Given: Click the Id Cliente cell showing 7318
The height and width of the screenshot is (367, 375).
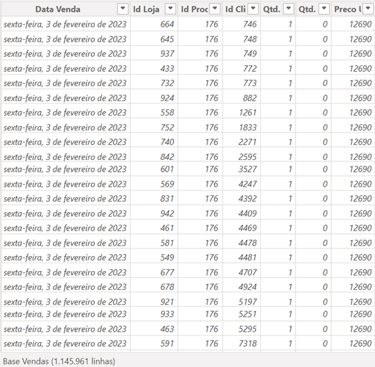Looking at the screenshot, I should pos(241,343).
